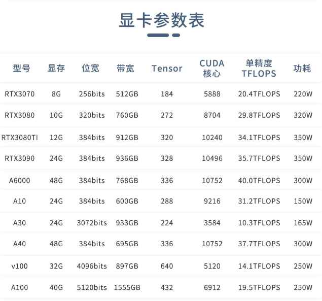Click the 150W power value

(x=303, y=201)
